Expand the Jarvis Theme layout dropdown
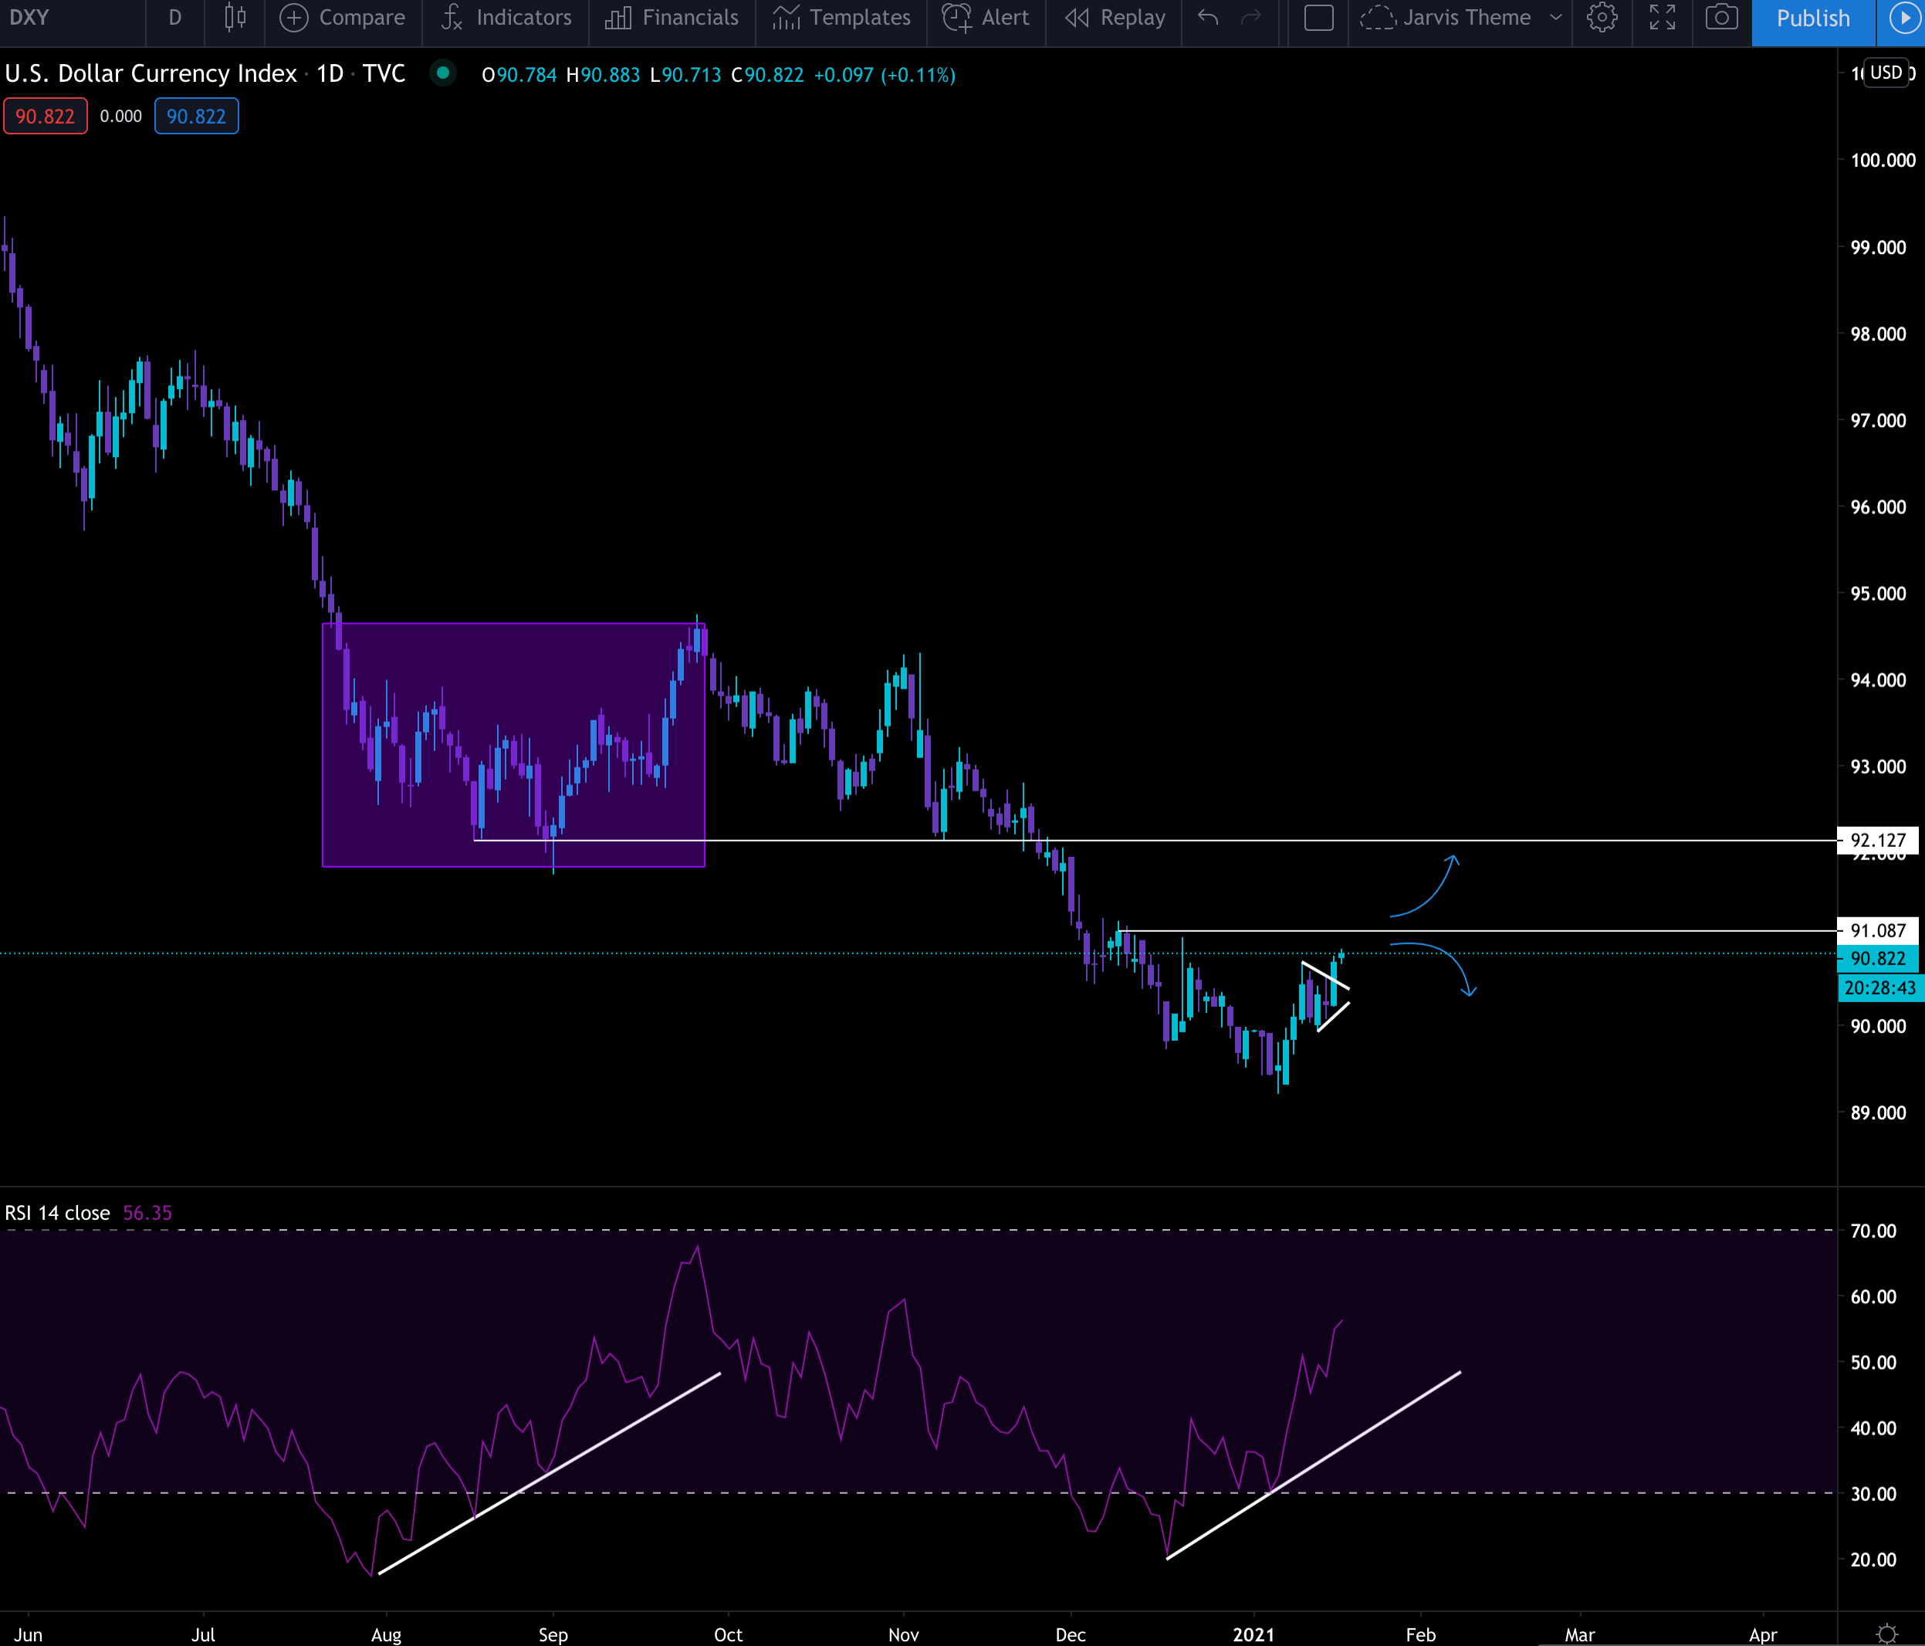Image resolution: width=1925 pixels, height=1646 pixels. (x=1555, y=18)
